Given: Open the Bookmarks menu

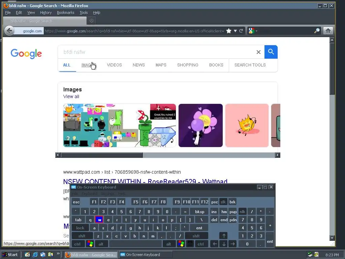Looking at the screenshot, I should pos(66,12).
